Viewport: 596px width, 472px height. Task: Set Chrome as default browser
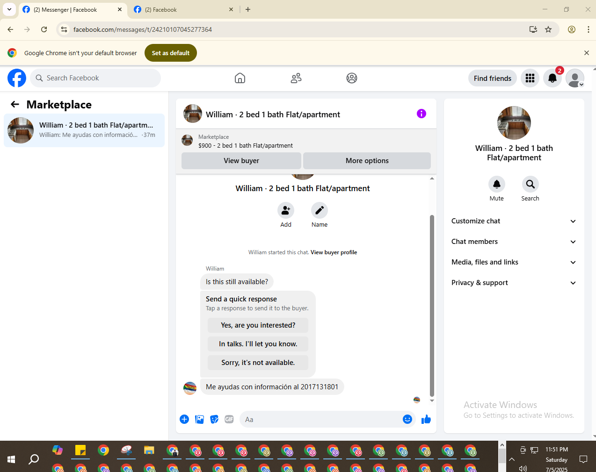(171, 53)
